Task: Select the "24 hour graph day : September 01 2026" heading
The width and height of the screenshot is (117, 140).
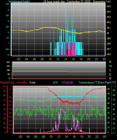Action: click(67, 1)
